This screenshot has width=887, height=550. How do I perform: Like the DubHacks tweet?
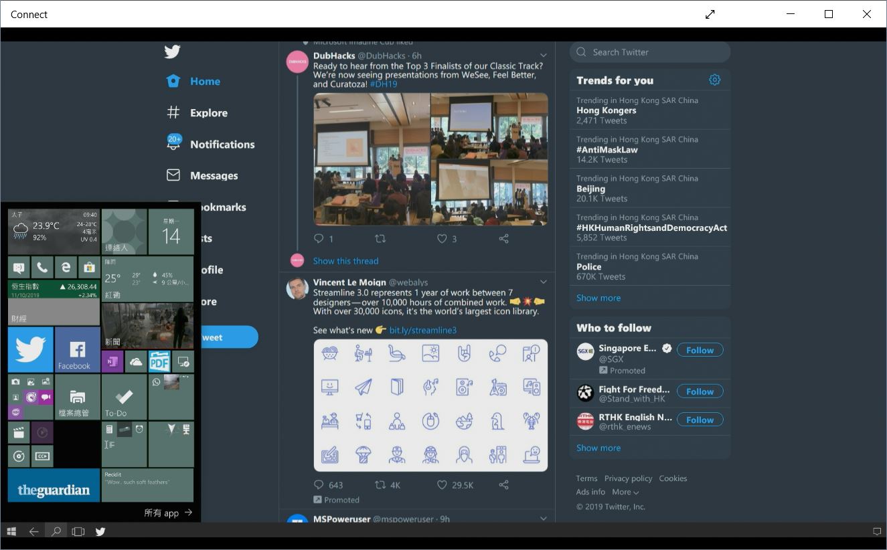pos(442,239)
